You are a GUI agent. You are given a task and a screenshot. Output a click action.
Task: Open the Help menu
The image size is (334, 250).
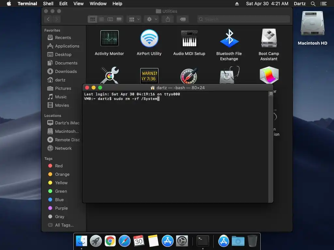117,4
